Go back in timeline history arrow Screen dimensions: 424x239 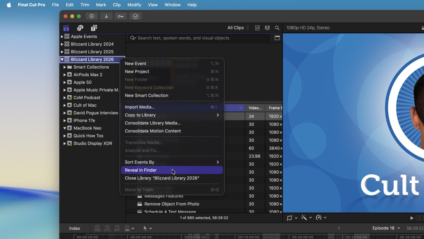coord(339,228)
